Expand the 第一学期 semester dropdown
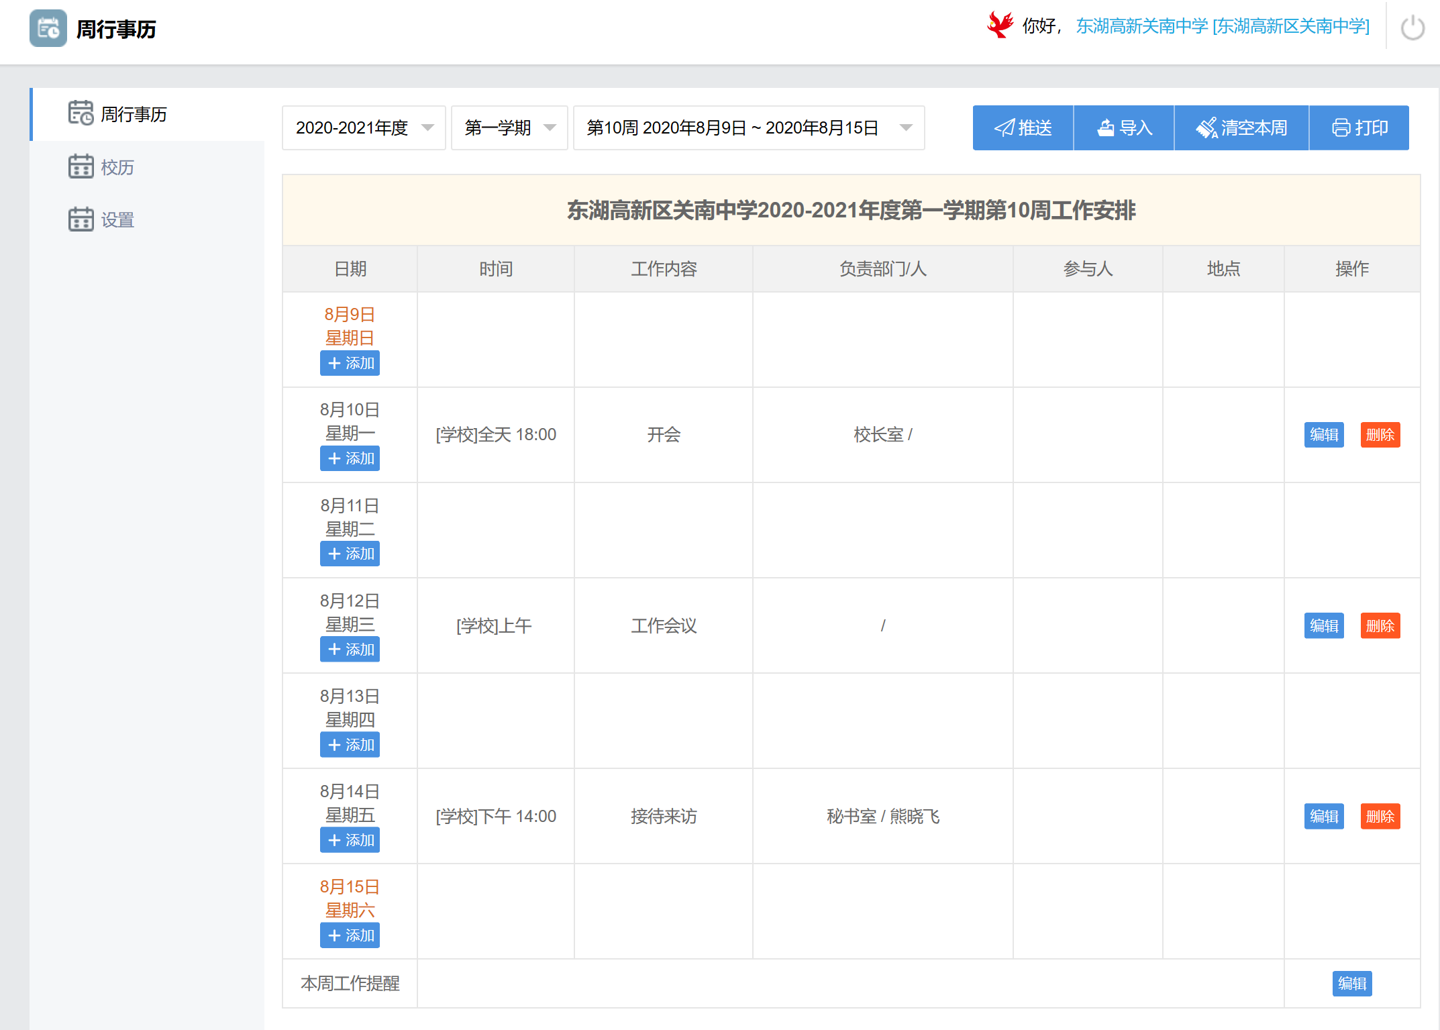The height and width of the screenshot is (1030, 1440). coord(509,127)
